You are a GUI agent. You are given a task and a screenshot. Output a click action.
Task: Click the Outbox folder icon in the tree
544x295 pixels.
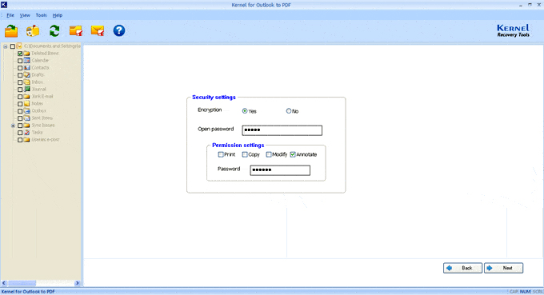[x=26, y=111]
